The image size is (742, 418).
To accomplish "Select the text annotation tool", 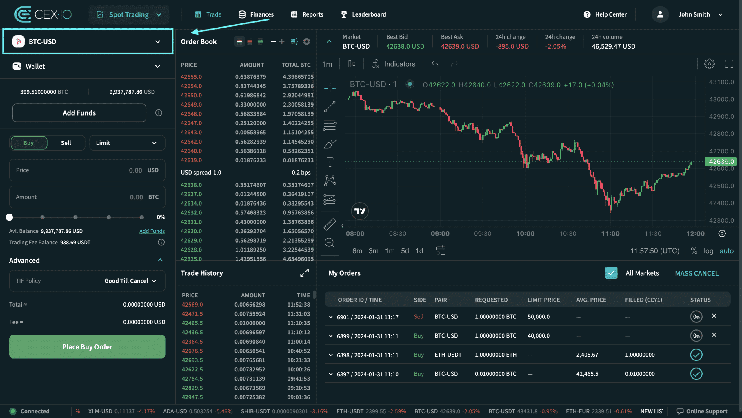I will tap(330, 162).
